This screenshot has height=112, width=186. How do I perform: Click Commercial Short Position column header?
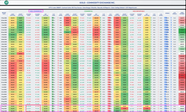click(x=75, y=15)
